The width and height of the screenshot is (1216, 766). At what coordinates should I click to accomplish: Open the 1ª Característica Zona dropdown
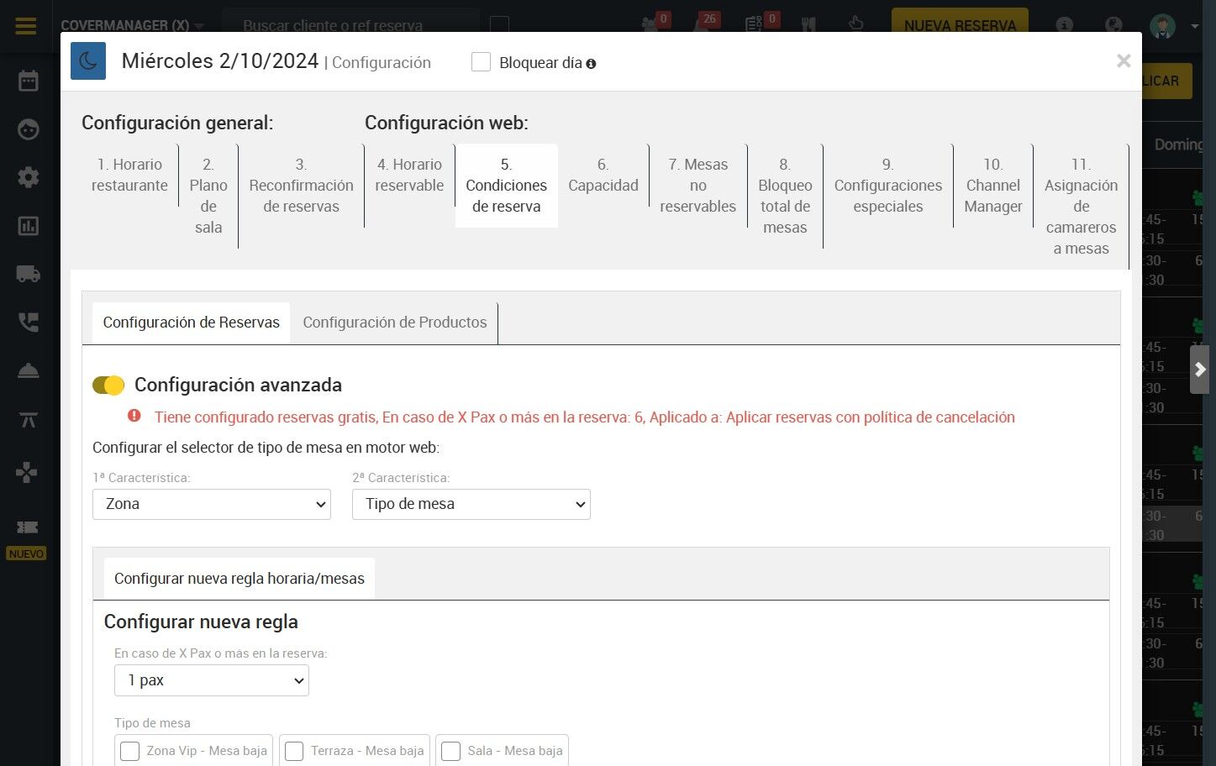pyautogui.click(x=212, y=504)
